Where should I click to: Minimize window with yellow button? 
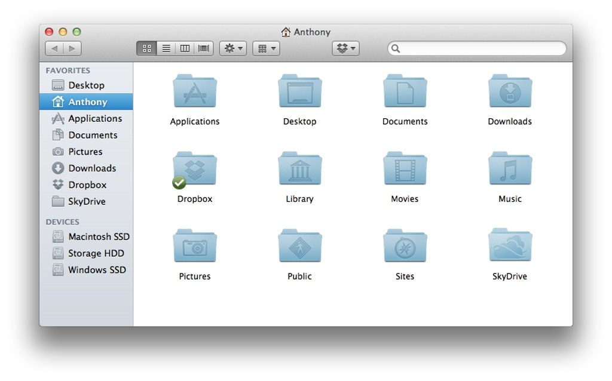click(63, 32)
